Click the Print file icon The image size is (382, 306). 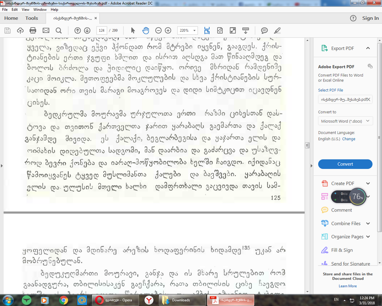click(33, 30)
